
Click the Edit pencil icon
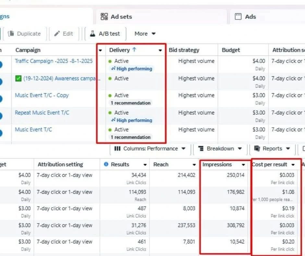tap(57, 34)
